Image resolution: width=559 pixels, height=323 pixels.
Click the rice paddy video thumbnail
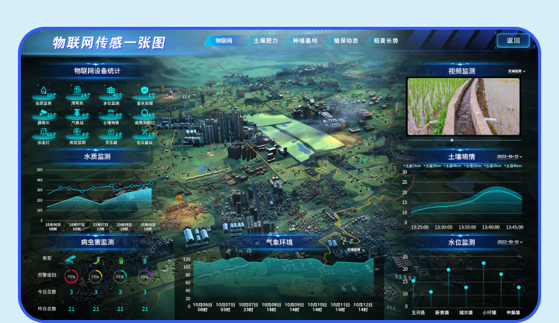click(463, 106)
